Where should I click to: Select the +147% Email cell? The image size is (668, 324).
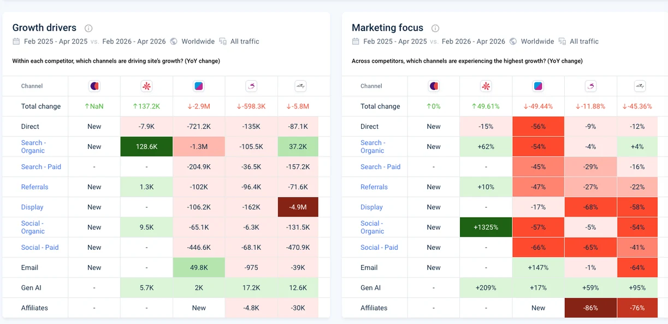539,268
